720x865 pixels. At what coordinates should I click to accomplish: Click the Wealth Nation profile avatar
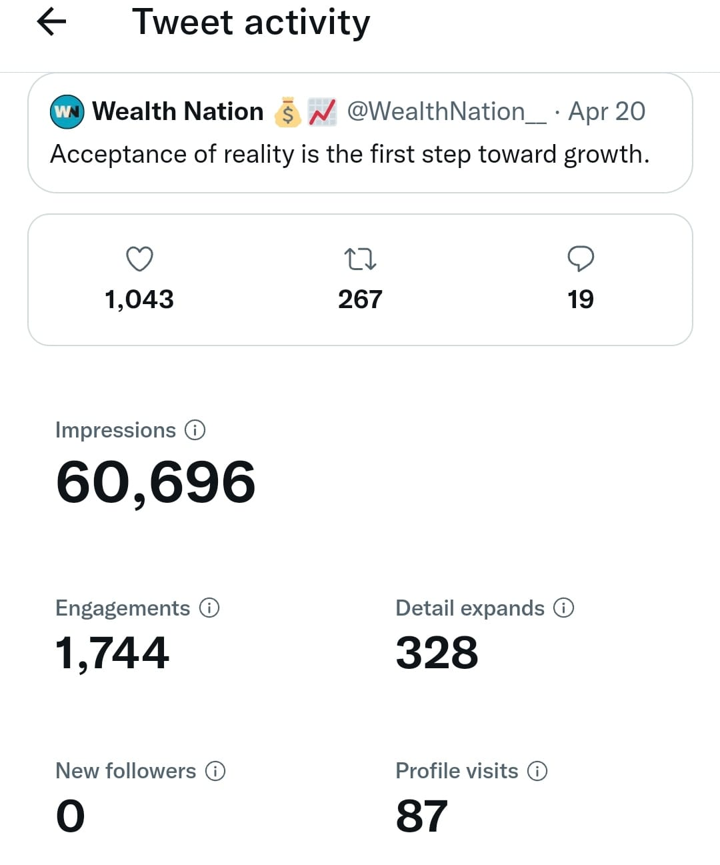67,111
